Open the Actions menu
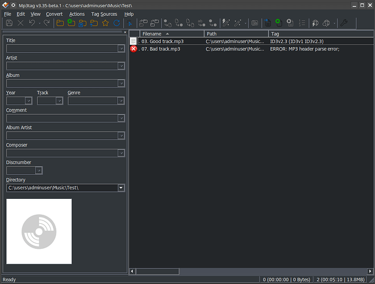 [77, 14]
